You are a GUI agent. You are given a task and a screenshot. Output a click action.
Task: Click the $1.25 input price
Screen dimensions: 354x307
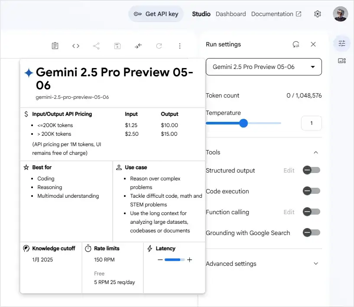point(131,125)
